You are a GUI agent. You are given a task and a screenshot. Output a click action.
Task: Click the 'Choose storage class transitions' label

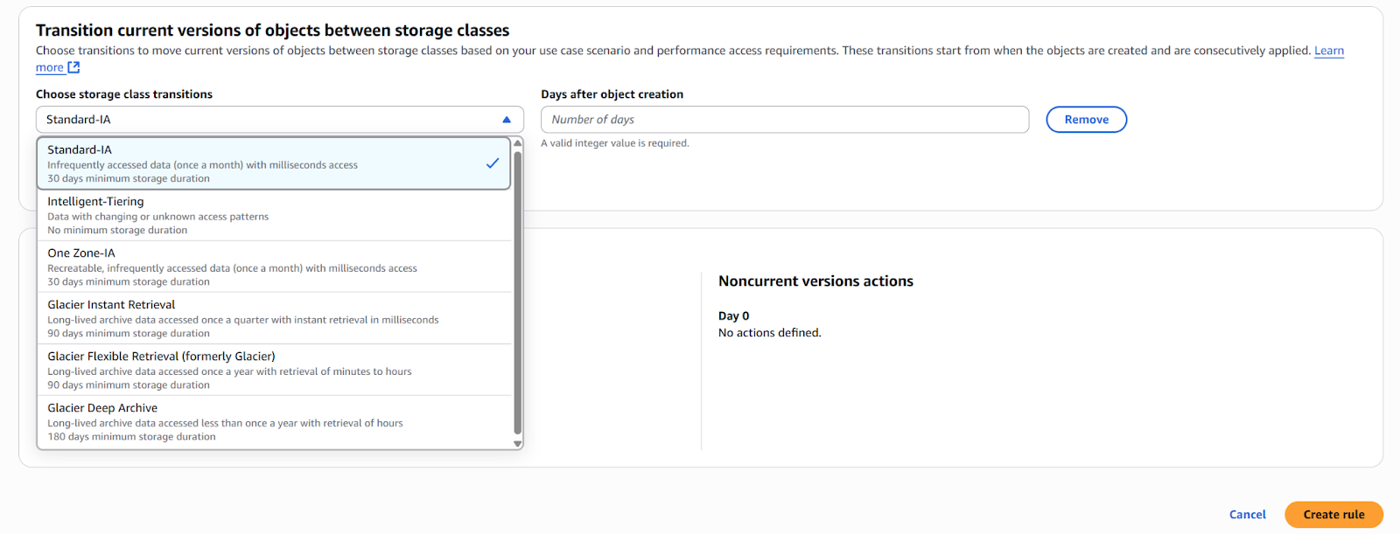124,94
